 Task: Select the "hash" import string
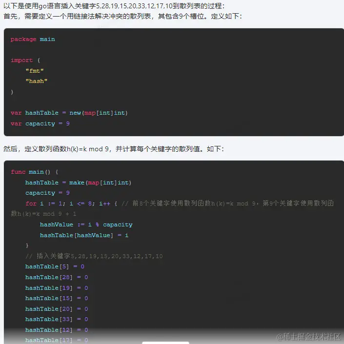pyautogui.click(x=37, y=81)
